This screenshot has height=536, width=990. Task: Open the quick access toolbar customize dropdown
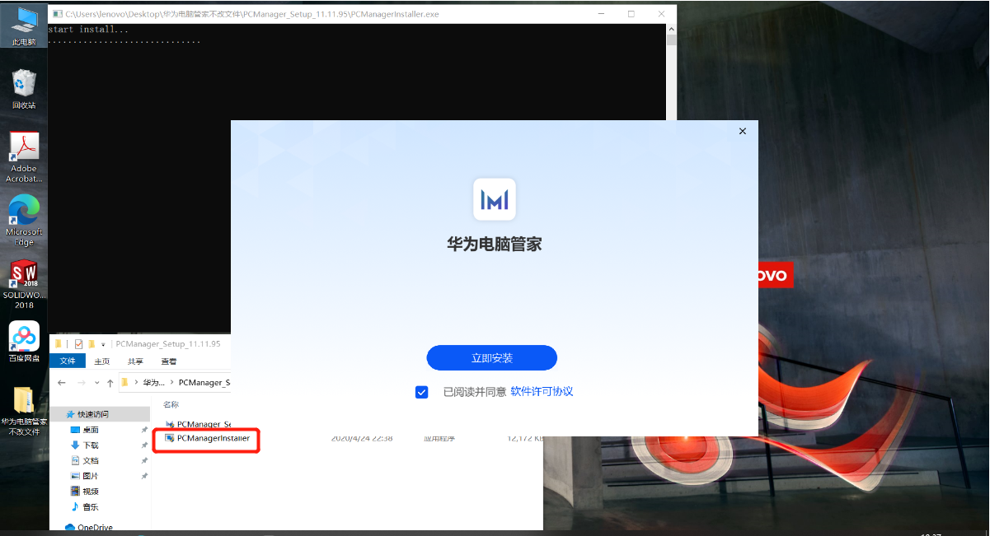tap(103, 344)
